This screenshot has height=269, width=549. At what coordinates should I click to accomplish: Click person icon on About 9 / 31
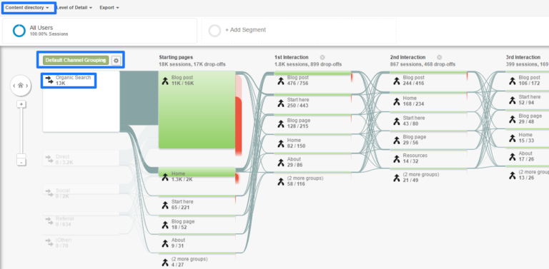tap(165, 243)
